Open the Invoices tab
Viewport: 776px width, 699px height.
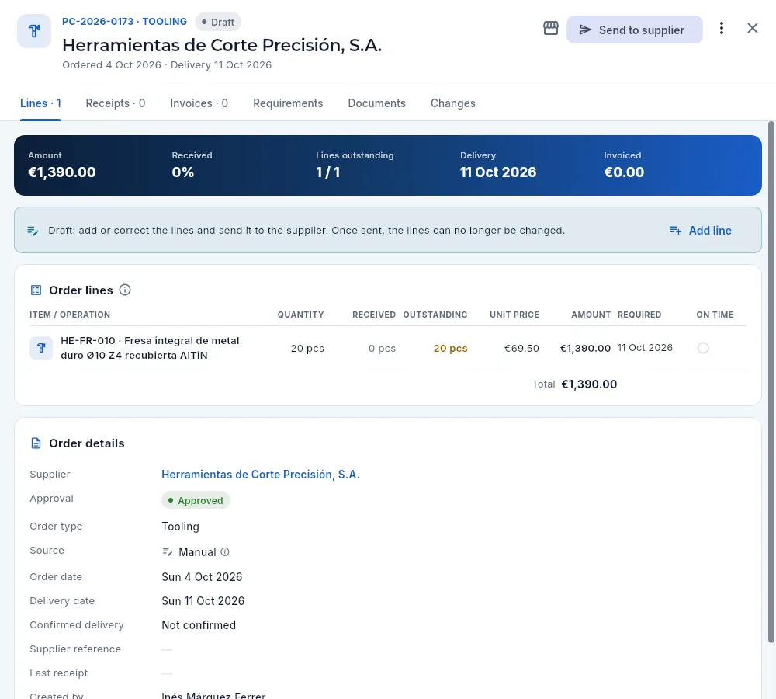[x=199, y=103]
